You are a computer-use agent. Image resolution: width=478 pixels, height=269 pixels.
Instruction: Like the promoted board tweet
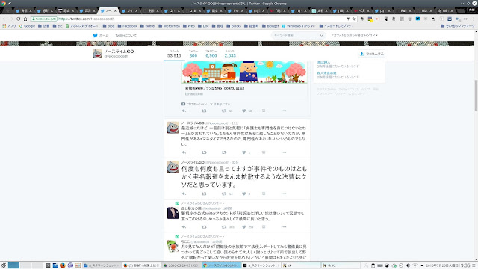244,111
